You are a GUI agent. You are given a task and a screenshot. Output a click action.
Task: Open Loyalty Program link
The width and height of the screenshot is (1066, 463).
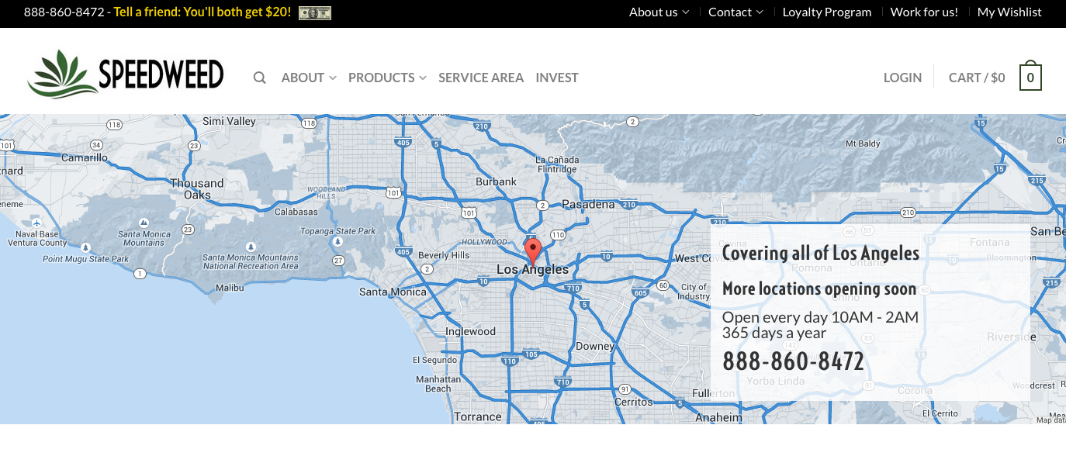[x=827, y=12]
